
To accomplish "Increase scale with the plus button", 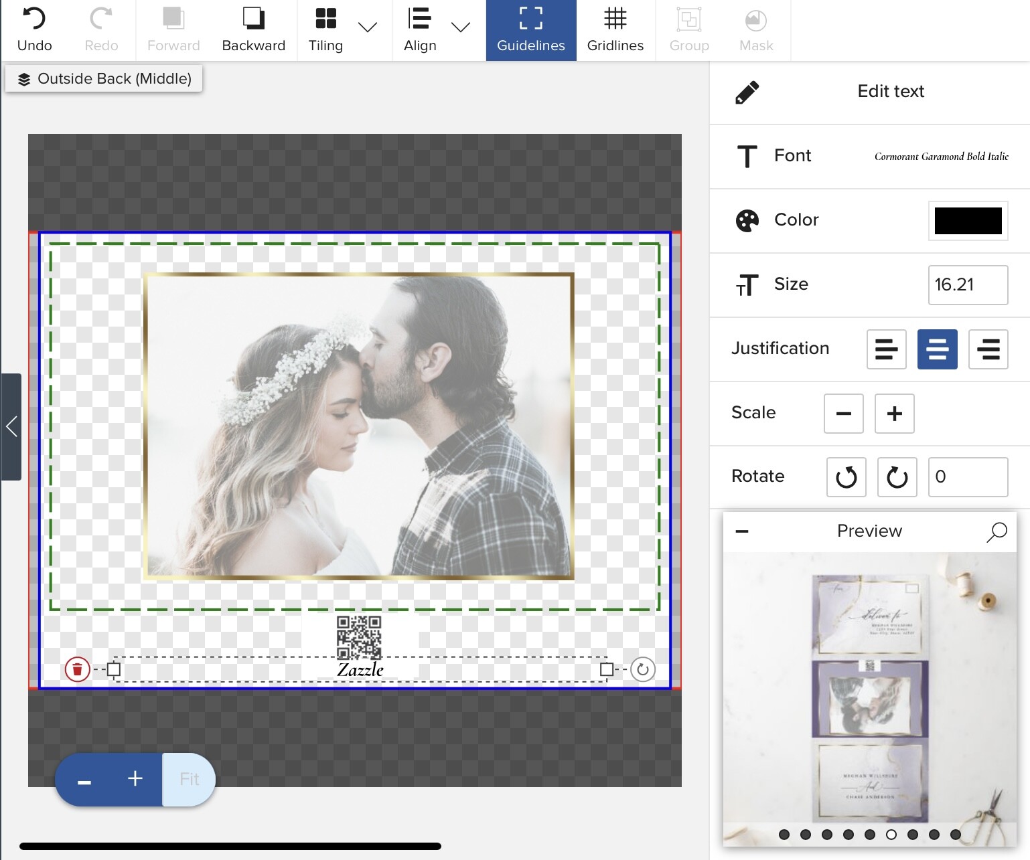I will click(894, 414).
